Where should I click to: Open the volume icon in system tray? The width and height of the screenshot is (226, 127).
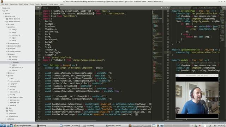215,126
